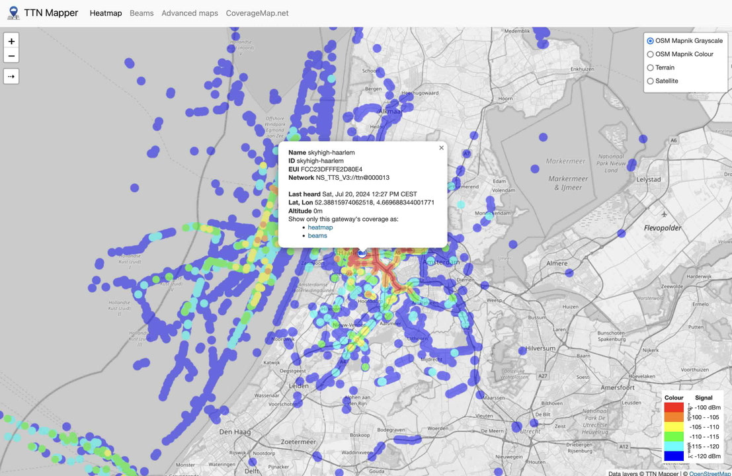Click the Den Haag city label
Viewport: 732px width, 476px height.
pos(235,432)
